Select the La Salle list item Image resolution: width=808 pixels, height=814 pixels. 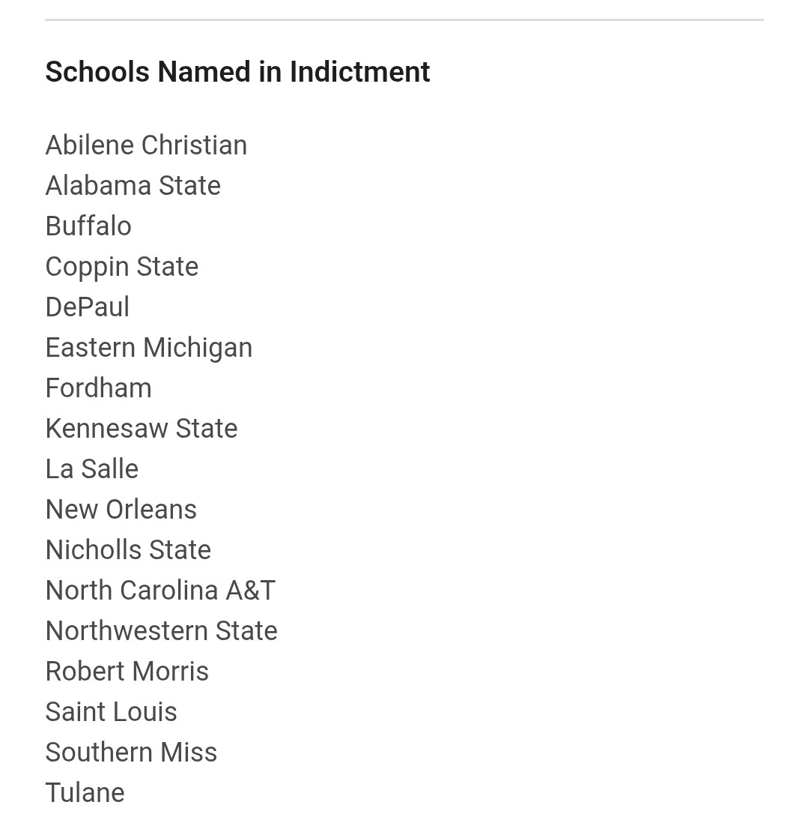pyautogui.click(x=91, y=469)
